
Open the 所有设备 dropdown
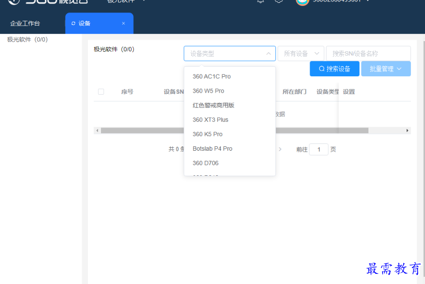pos(301,54)
